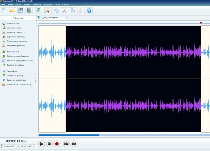Open the Эффекты menu in the menu bar
The width and height of the screenshot is (210, 151).
pyautogui.click(x=27, y=4)
